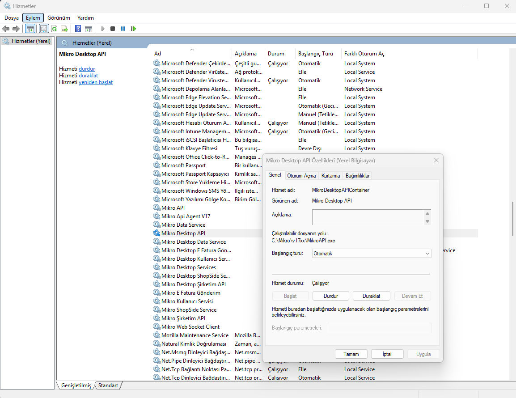Open the Properties toolbar icon
Image resolution: width=516 pixels, height=398 pixels.
[x=43, y=29]
